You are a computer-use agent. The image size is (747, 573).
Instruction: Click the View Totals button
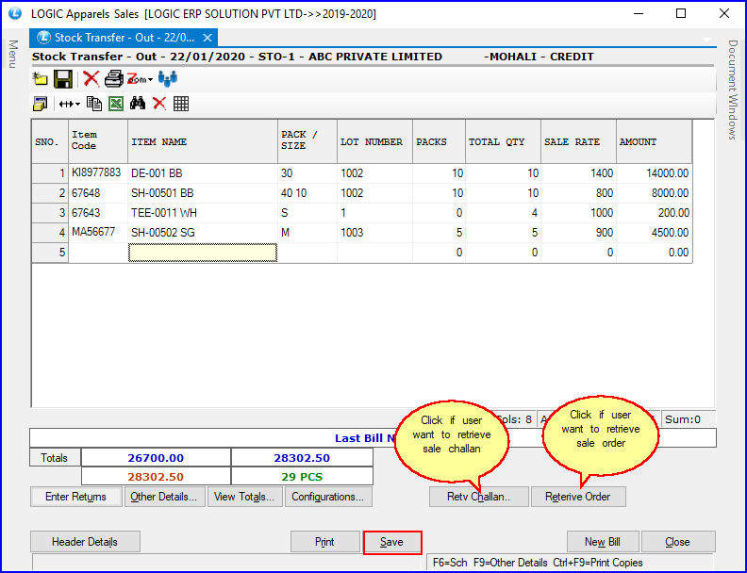244,497
